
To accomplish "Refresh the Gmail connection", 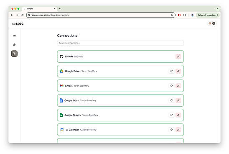I will point(172,86).
